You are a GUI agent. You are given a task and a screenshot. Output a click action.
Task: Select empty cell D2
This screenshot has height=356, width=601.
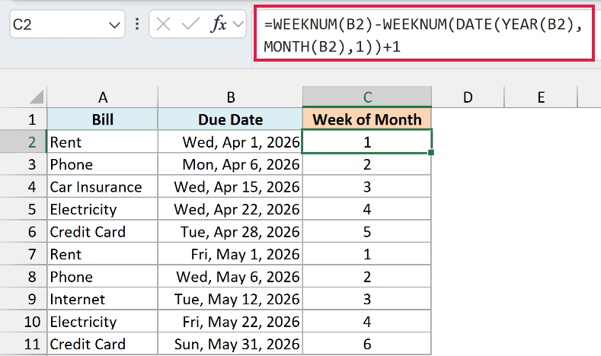pyautogui.click(x=468, y=142)
